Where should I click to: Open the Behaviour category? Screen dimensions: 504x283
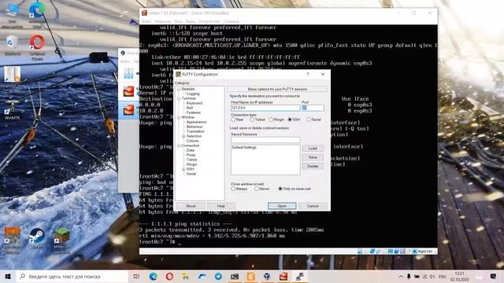point(195,127)
